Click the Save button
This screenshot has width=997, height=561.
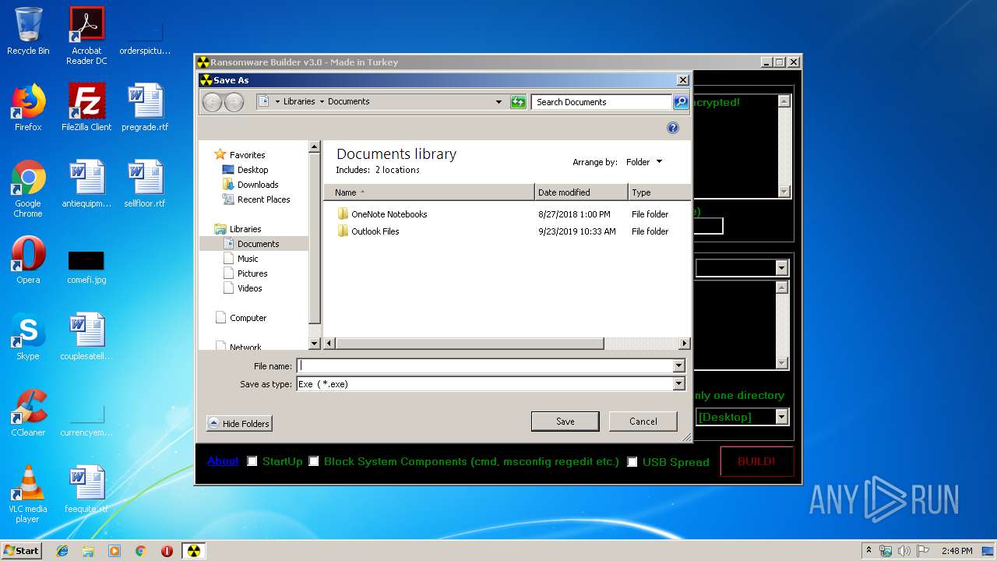click(565, 422)
